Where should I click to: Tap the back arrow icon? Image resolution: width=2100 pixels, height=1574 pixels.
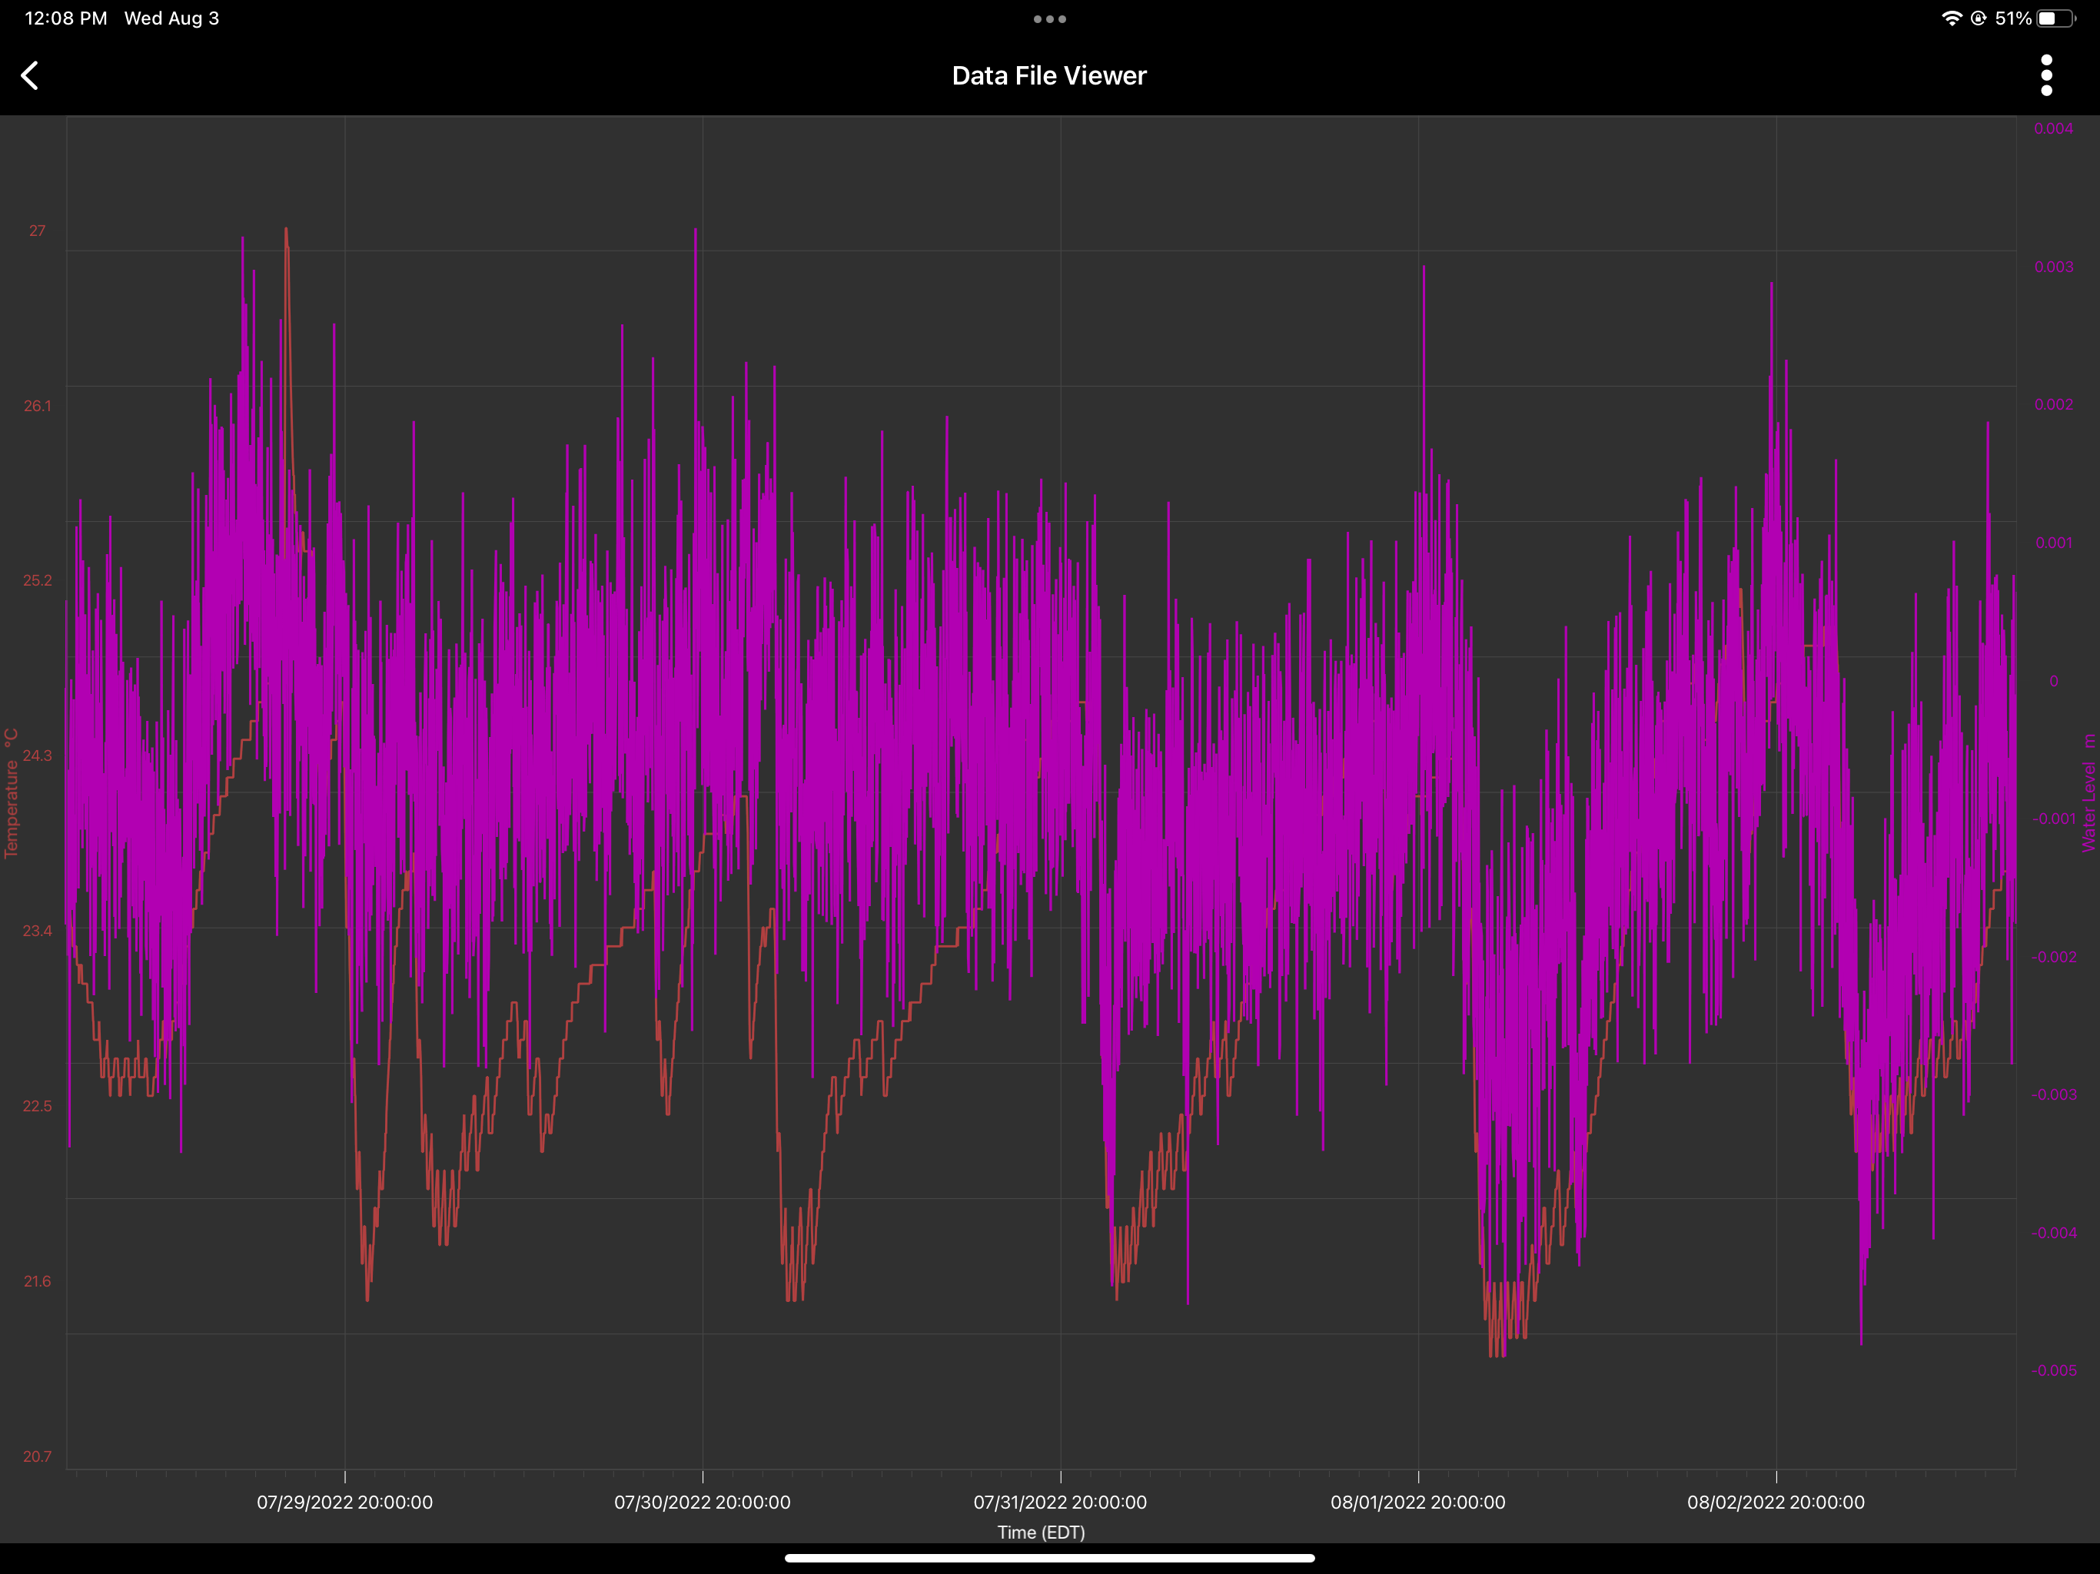pos(31,76)
